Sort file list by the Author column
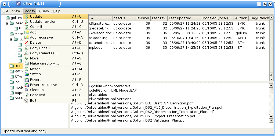Screen dimensions: 275x136 point(241,18)
